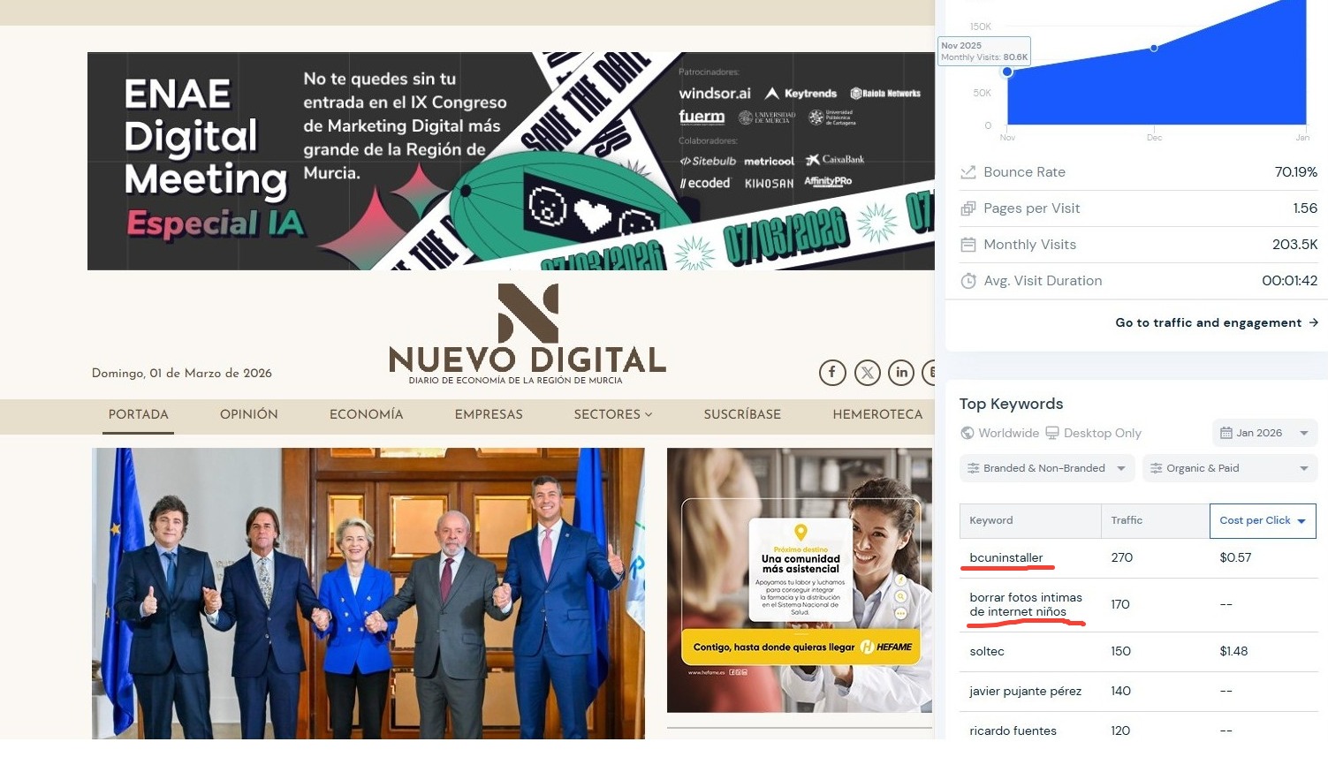
Task: Click the Bounce Rate chart icon
Action: (968, 172)
